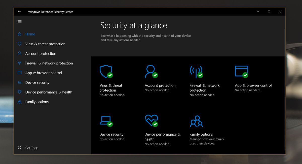Choose App & browser control in sidebar

click(x=44, y=73)
